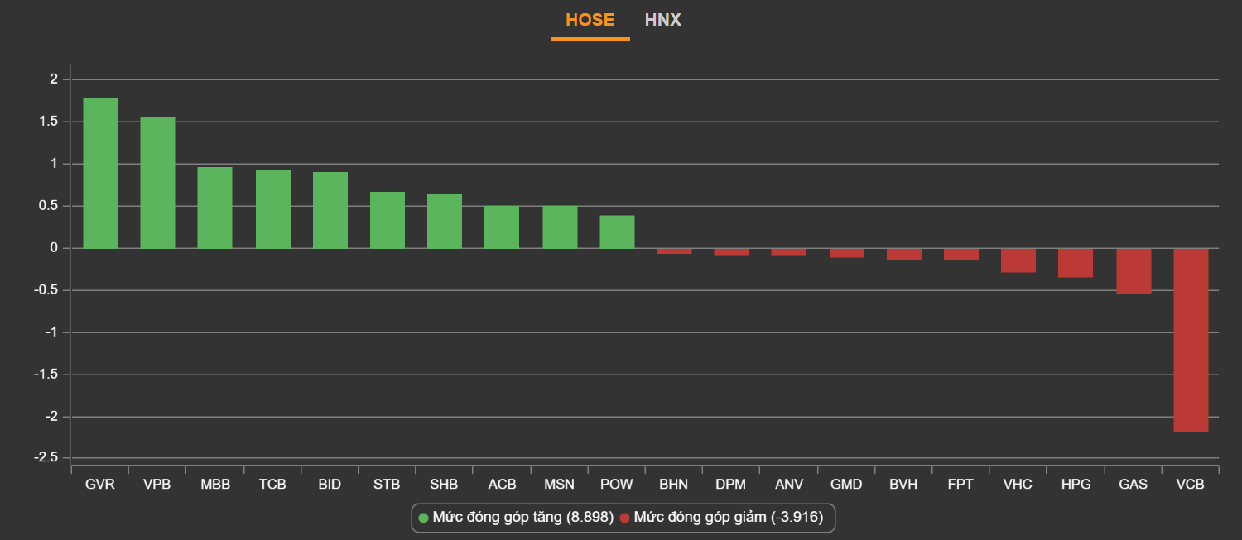Image resolution: width=1242 pixels, height=540 pixels.
Task: Click the red HPG bar
Action: 1076,262
